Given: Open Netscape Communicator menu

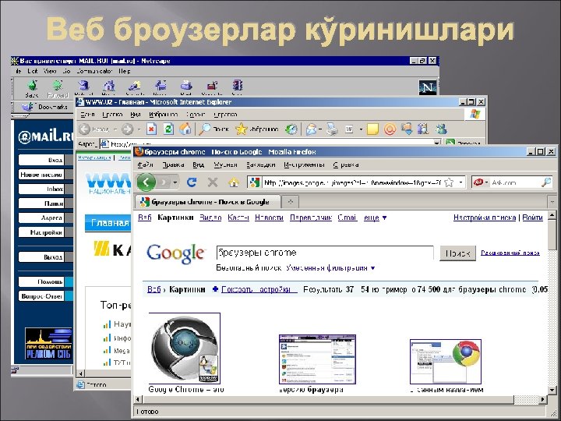Looking at the screenshot, I should 94,71.
